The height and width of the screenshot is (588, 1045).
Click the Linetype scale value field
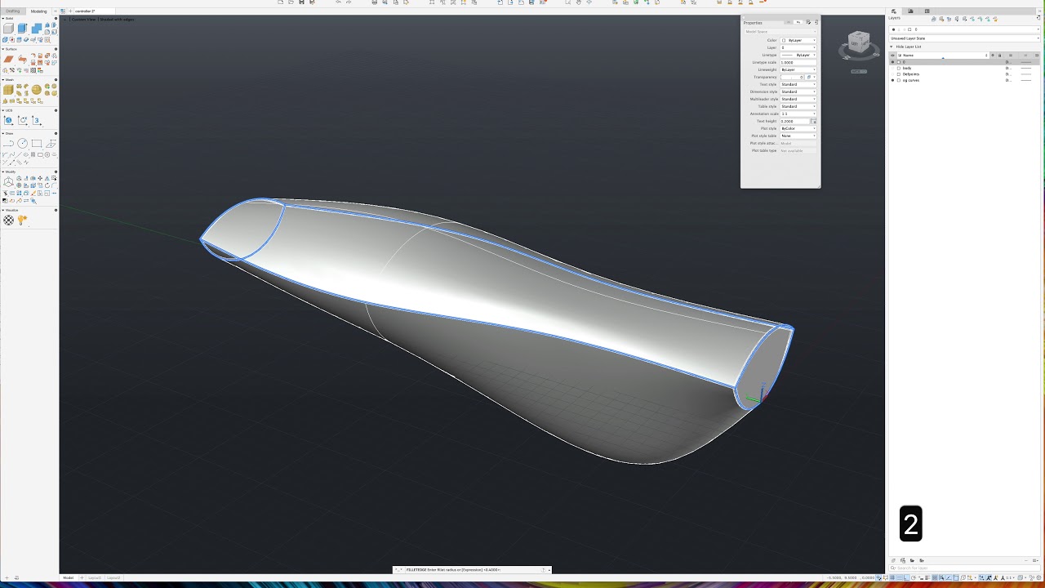(798, 62)
